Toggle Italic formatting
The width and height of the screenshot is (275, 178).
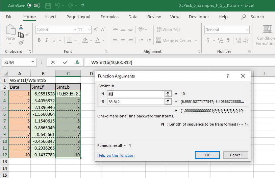47,40
